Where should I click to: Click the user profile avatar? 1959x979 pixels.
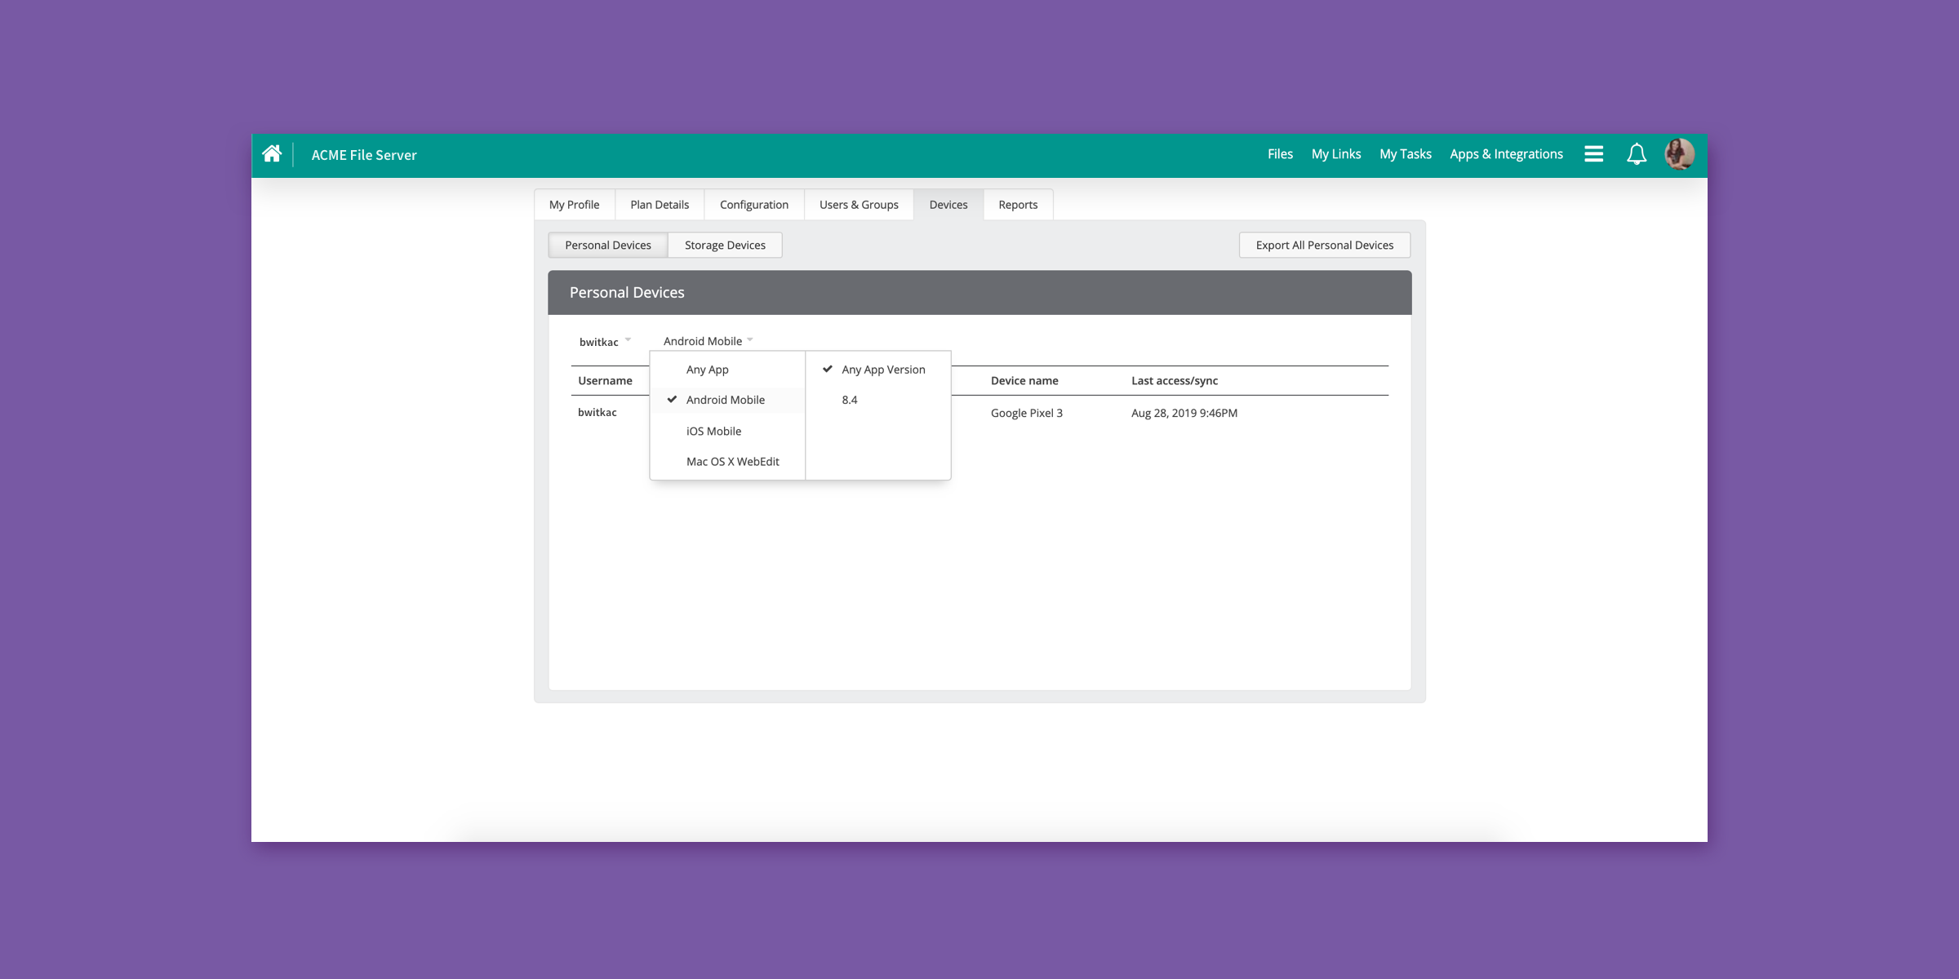pyautogui.click(x=1679, y=154)
